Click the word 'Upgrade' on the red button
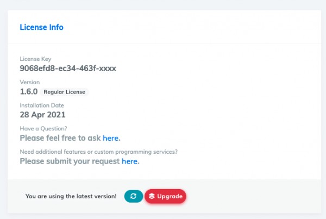 (x=170, y=196)
